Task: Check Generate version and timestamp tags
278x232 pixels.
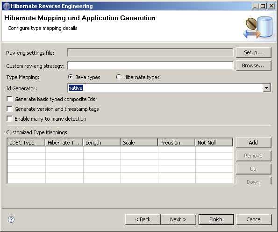Action: click(x=9, y=109)
